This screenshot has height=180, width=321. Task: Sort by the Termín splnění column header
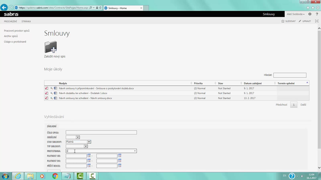tap(286, 83)
